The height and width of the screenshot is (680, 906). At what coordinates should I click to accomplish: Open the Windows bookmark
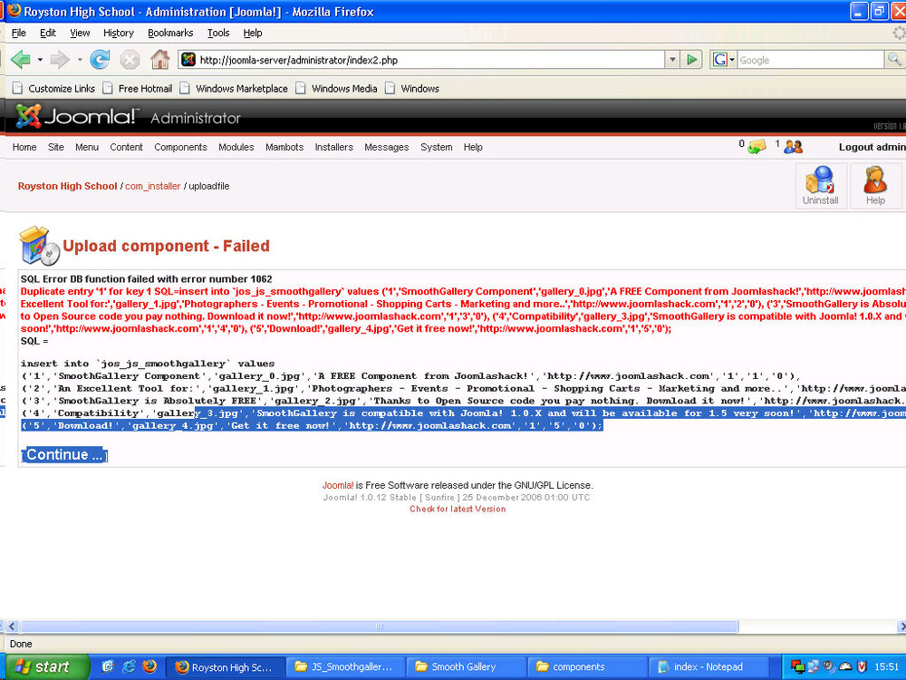(x=412, y=88)
